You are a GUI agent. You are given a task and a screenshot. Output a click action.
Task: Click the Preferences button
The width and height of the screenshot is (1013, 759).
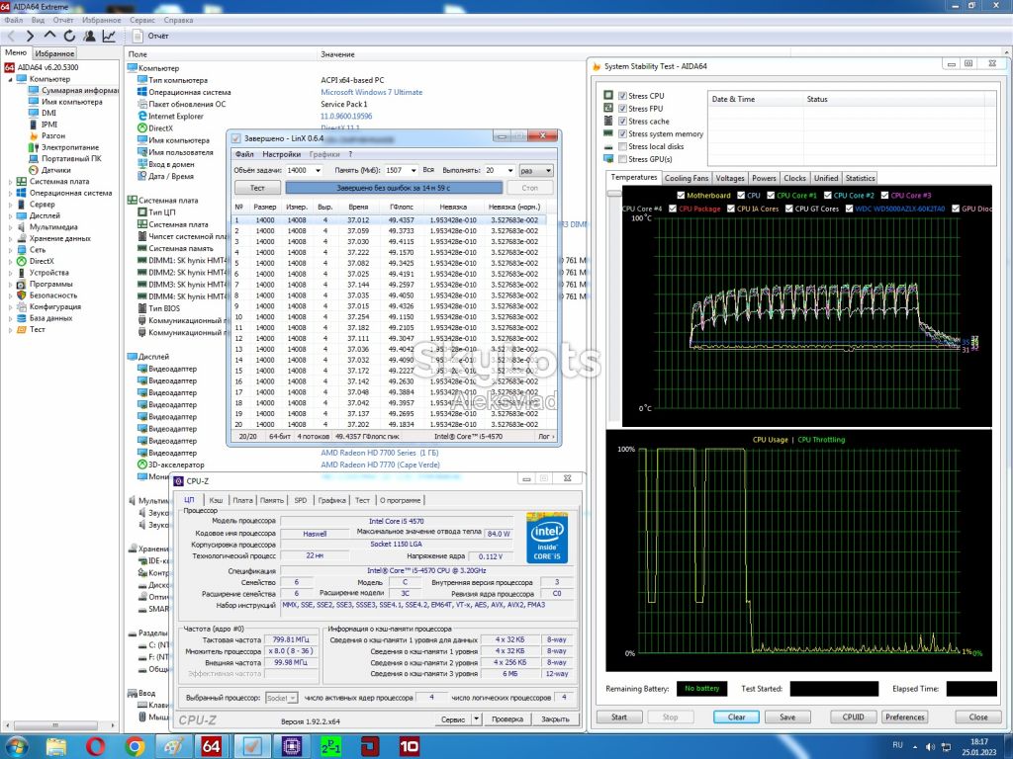(904, 717)
